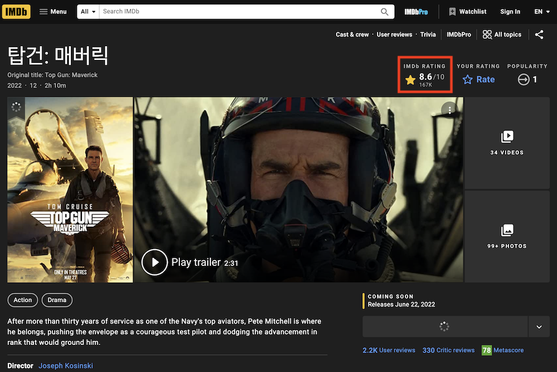Viewport: 557px width, 372px height.
Task: Click the watchlist loading button
Action: pos(445,326)
